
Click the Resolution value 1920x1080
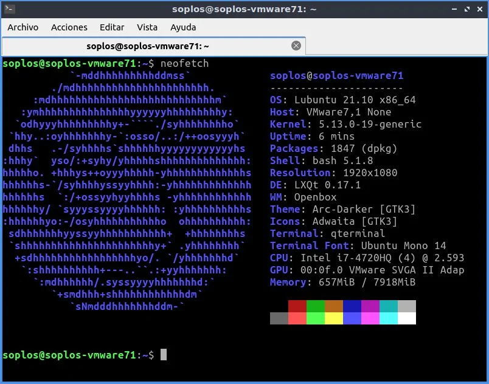[370, 173]
